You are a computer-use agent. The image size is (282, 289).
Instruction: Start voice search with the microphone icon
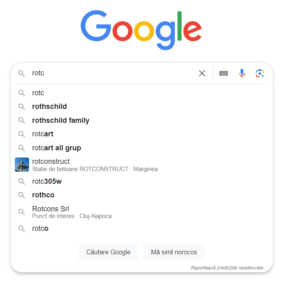pyautogui.click(x=242, y=73)
